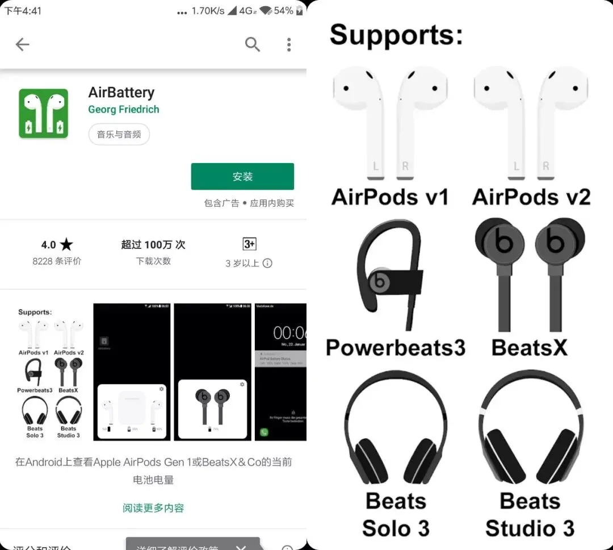
Task: Tap the back arrow icon
Action: [x=22, y=45]
